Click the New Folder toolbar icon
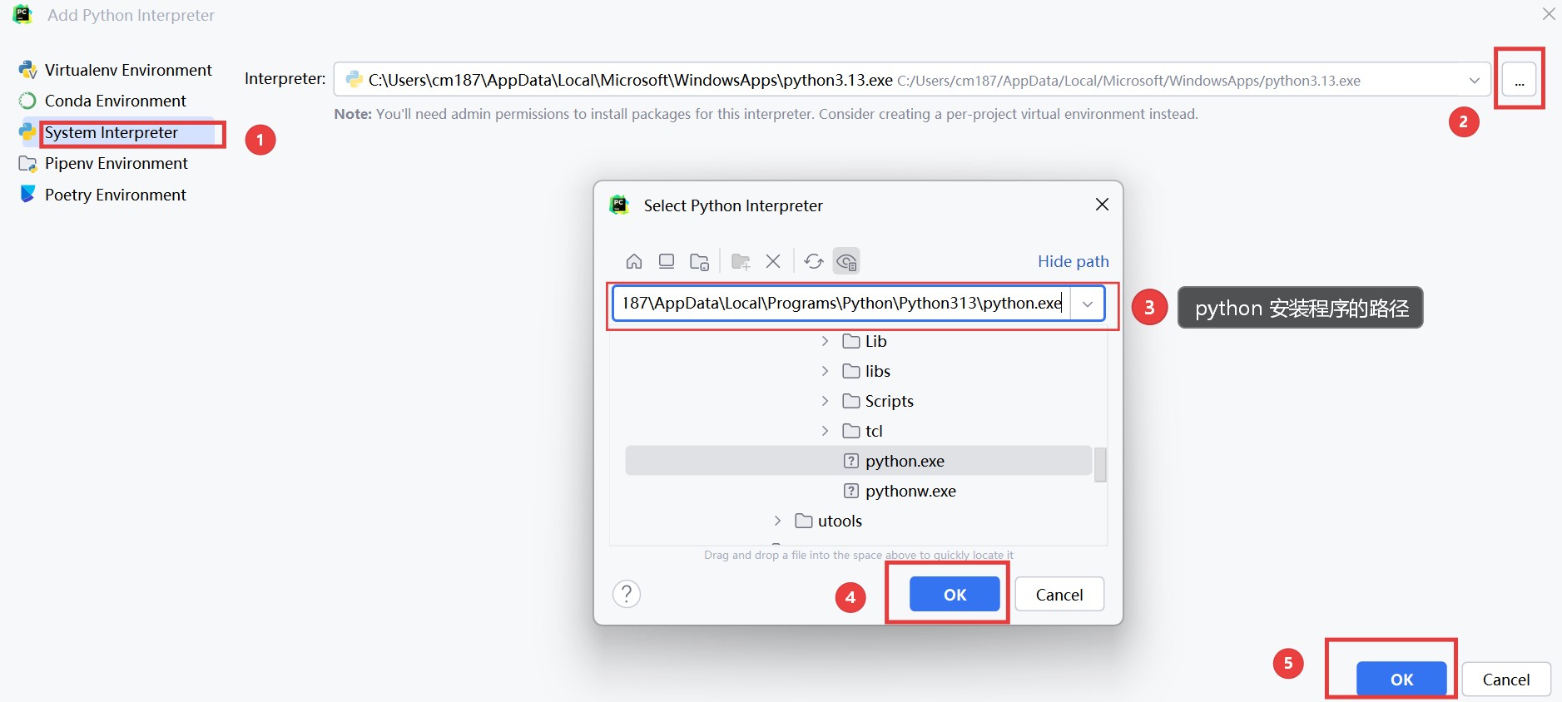Screen dimensions: 1562x702 pos(740,262)
